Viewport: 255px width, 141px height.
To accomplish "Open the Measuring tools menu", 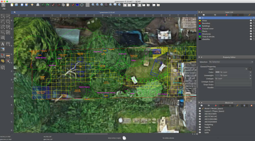I will point(8,56).
